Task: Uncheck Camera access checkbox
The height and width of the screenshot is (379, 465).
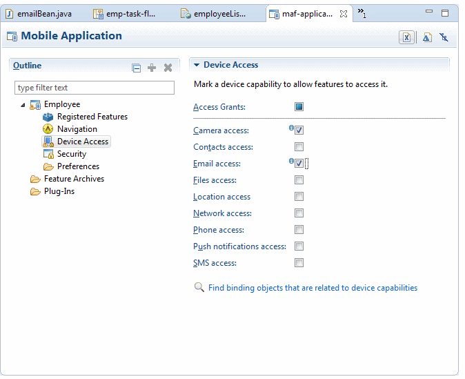Action: (299, 130)
